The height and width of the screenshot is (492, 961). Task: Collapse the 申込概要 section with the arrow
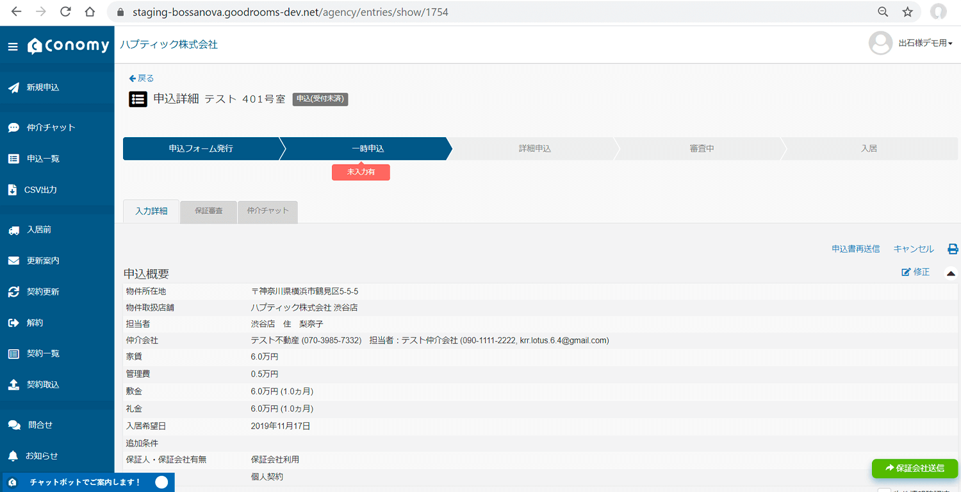click(951, 274)
